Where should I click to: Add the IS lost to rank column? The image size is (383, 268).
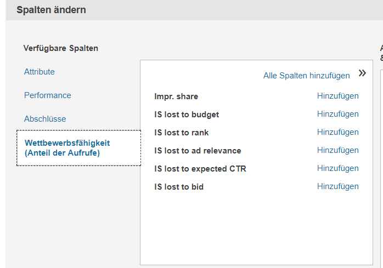337,132
